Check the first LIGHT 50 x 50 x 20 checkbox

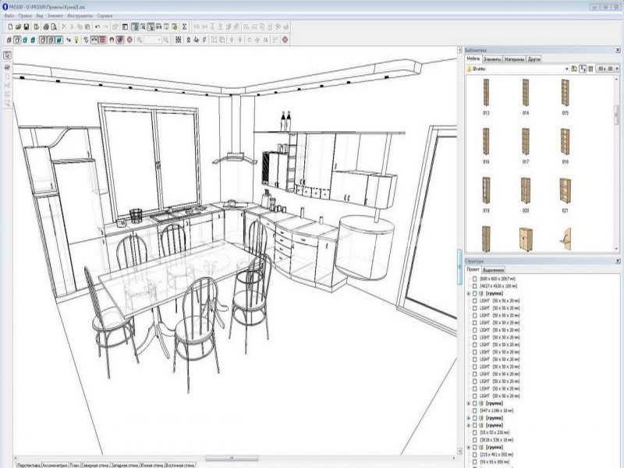(474, 301)
